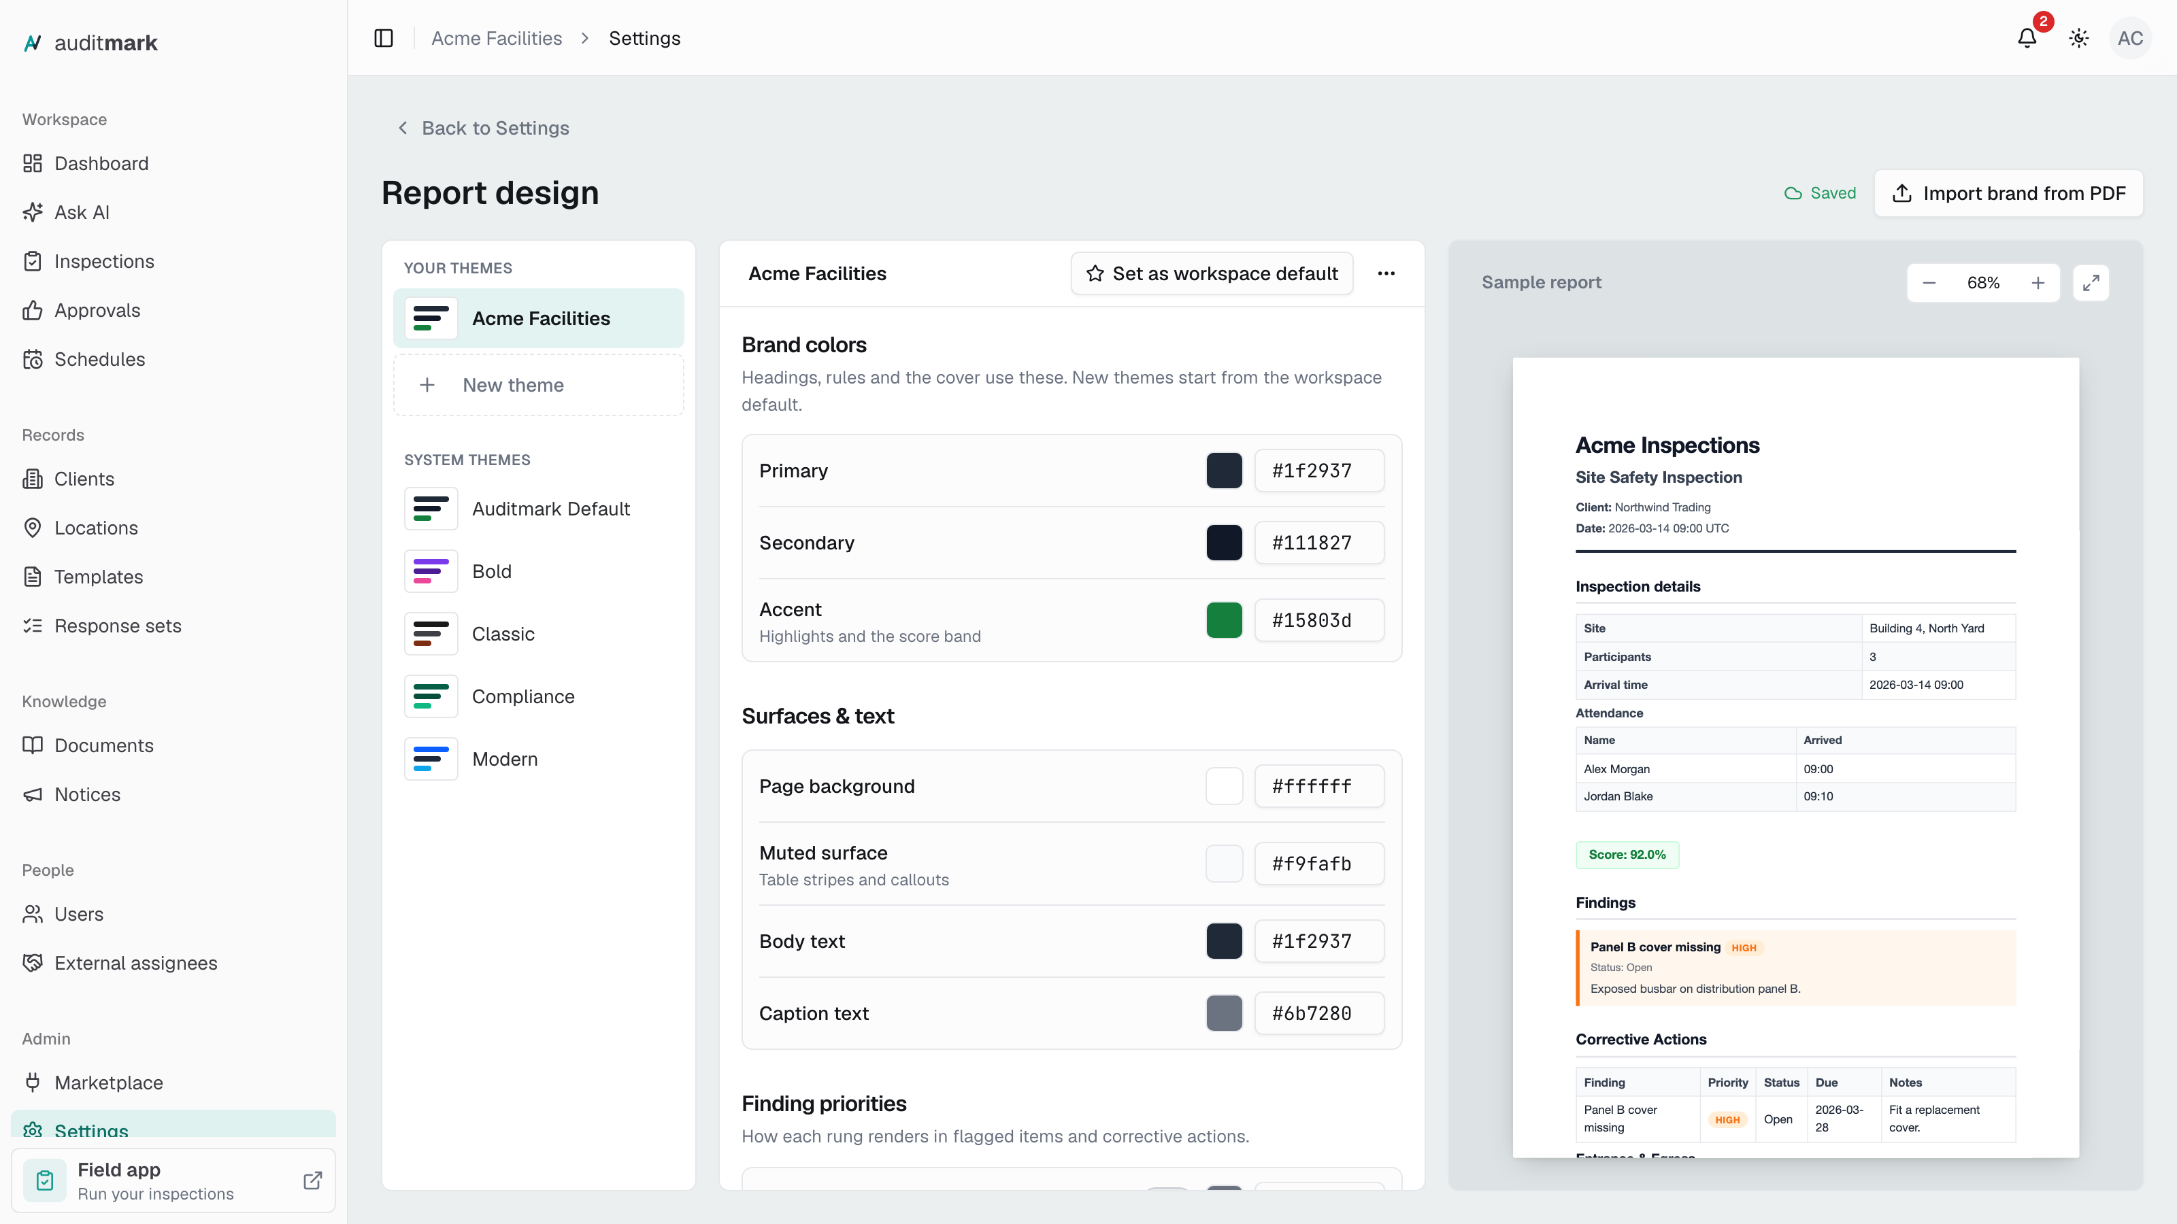2177x1224 pixels.
Task: Select the Auditmark Default system theme
Action: coord(538,509)
